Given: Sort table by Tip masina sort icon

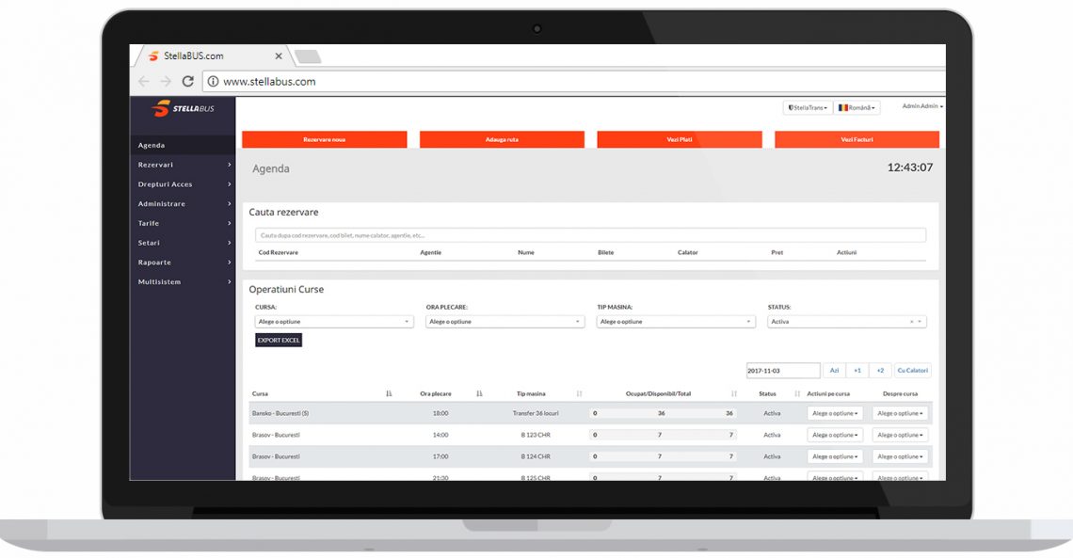Looking at the screenshot, I should tap(580, 394).
